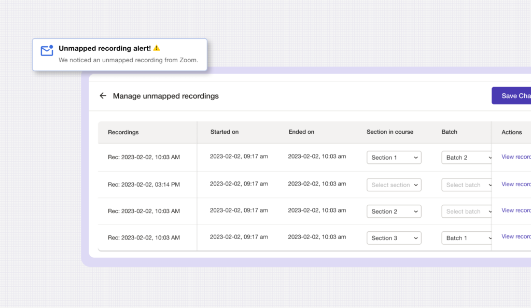Open the Section 3 dropdown
531x308 pixels.
[394, 238]
